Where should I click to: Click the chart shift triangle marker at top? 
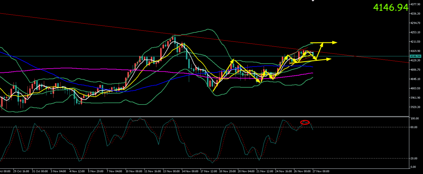[x=313, y=1]
